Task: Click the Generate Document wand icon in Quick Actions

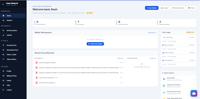Action: [164, 93]
